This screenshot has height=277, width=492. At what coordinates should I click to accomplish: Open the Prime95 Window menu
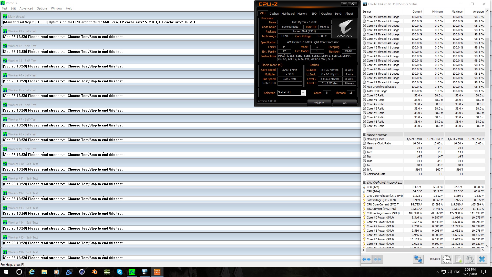[57, 8]
